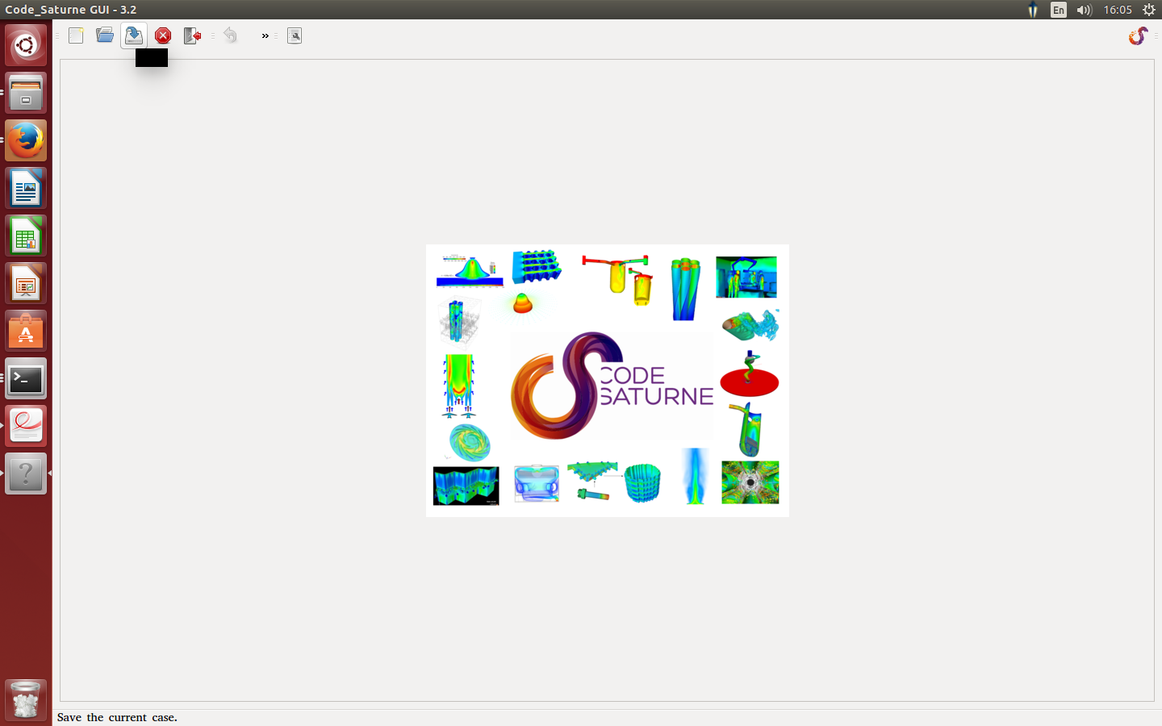Image resolution: width=1162 pixels, height=726 pixels.
Task: Open the Ubuntu Dash launcher
Action: click(x=26, y=45)
